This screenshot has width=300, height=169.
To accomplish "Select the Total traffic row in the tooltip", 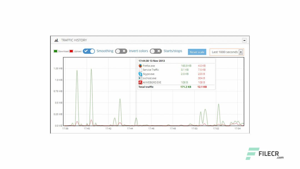I will pyautogui.click(x=146, y=87).
